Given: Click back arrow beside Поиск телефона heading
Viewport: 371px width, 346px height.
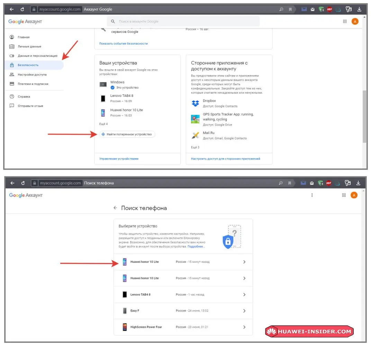Looking at the screenshot, I should [x=115, y=208].
